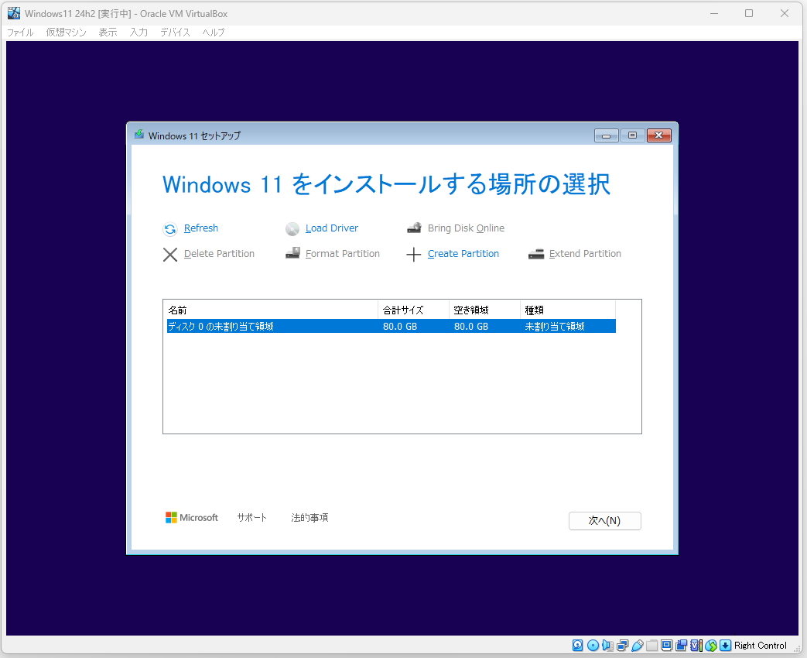The width and height of the screenshot is (807, 658).
Task: Click the hard disk activity icon in status bar
Action: 577,645
